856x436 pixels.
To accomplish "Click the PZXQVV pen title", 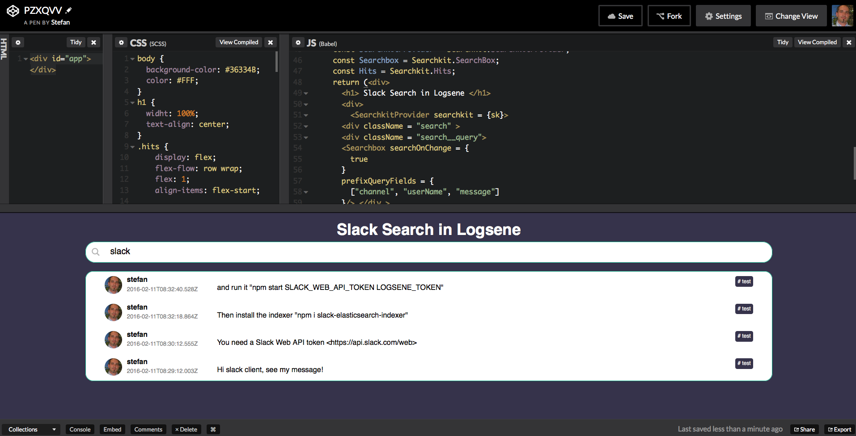I will [x=43, y=10].
